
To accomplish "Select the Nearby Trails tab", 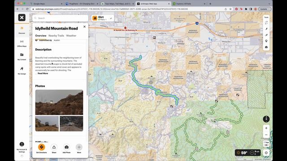I will click(56, 36).
